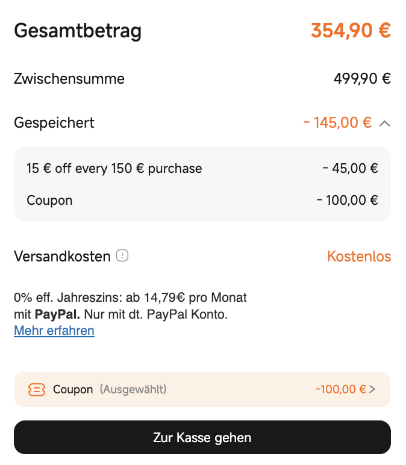Open the Mehr erfahren link
The width and height of the screenshot is (406, 465).
54,331
